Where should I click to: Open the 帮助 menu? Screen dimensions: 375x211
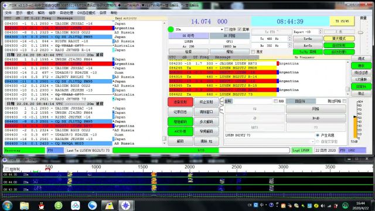pos(114,13)
